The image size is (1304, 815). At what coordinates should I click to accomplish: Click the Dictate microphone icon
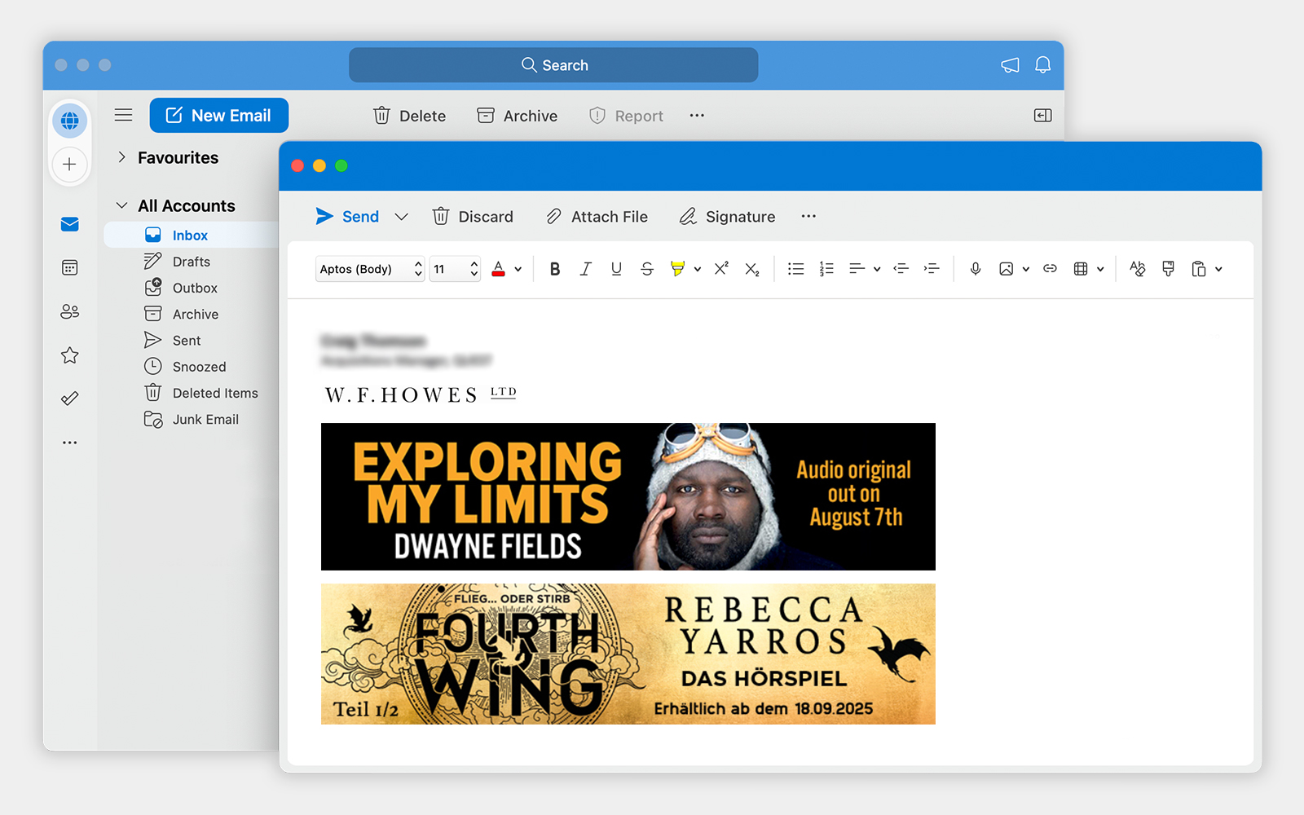tap(975, 268)
